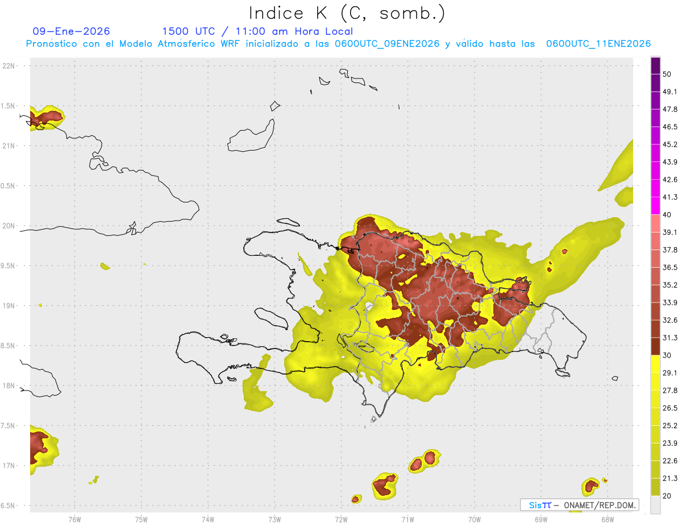Click the colorbar value label '49.1'
Viewport: 682px width, 527px height.
coord(669,92)
